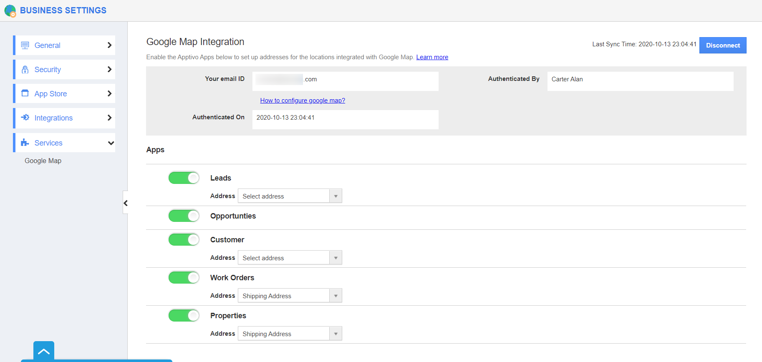Open the App Store menu item
The image size is (762, 362).
[x=64, y=93]
